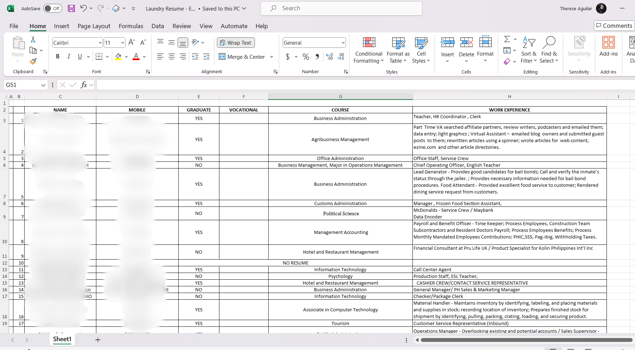Image resolution: width=635 pixels, height=350 pixels.
Task: Toggle Middle Align vertical alignment
Action: tap(172, 43)
